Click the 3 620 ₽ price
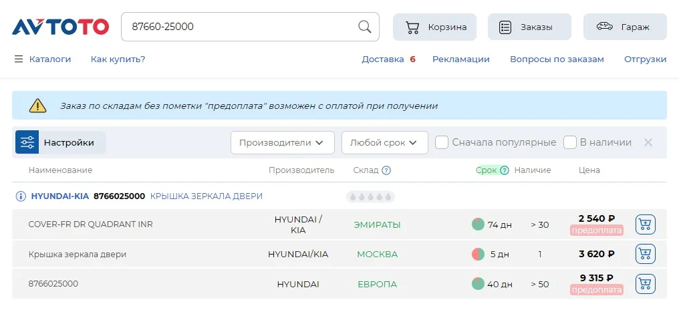Screen dimensions: 679x316 [596, 254]
